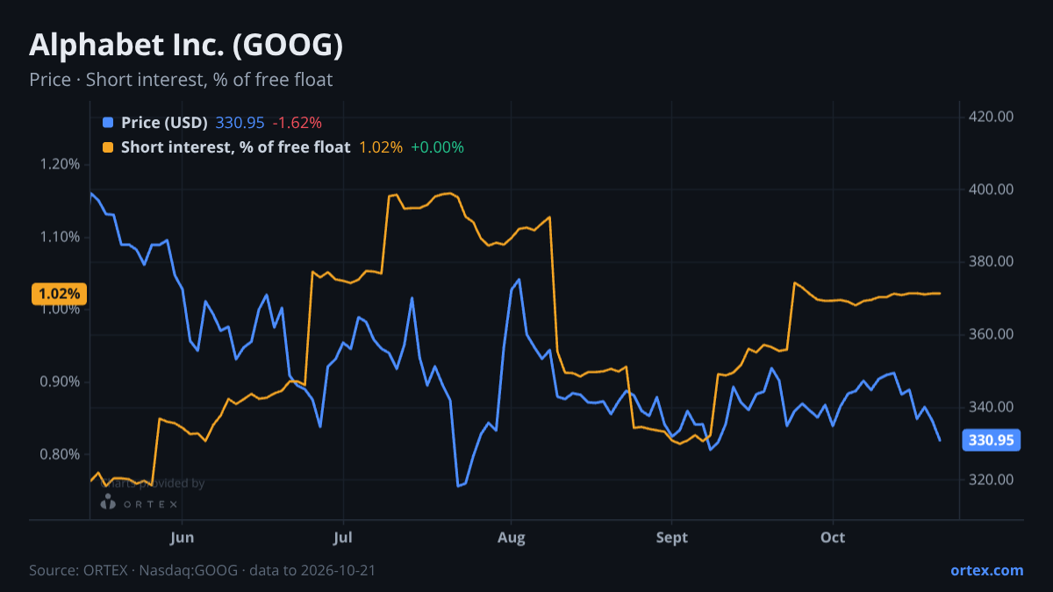The image size is (1053, 592).
Task: Click the 'Price · Short interest' subtitle
Action: click(181, 80)
